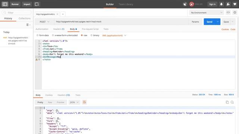Click the Params button
This screenshot has height=134, width=239.
(195, 22)
